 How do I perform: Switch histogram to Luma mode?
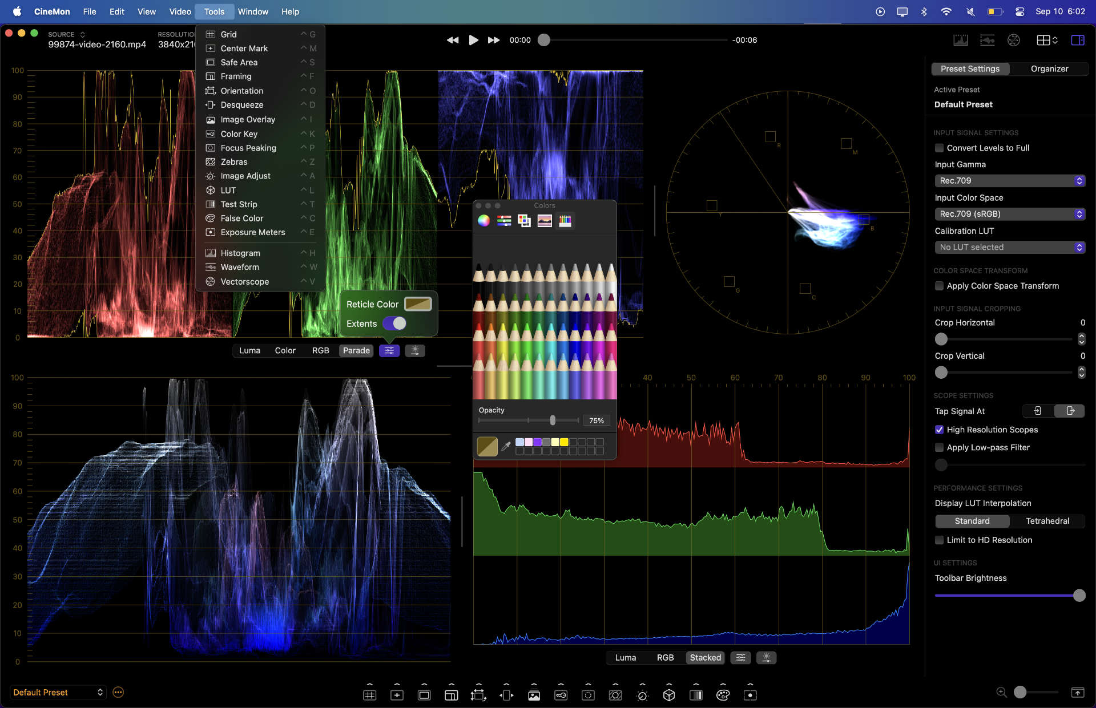click(625, 657)
